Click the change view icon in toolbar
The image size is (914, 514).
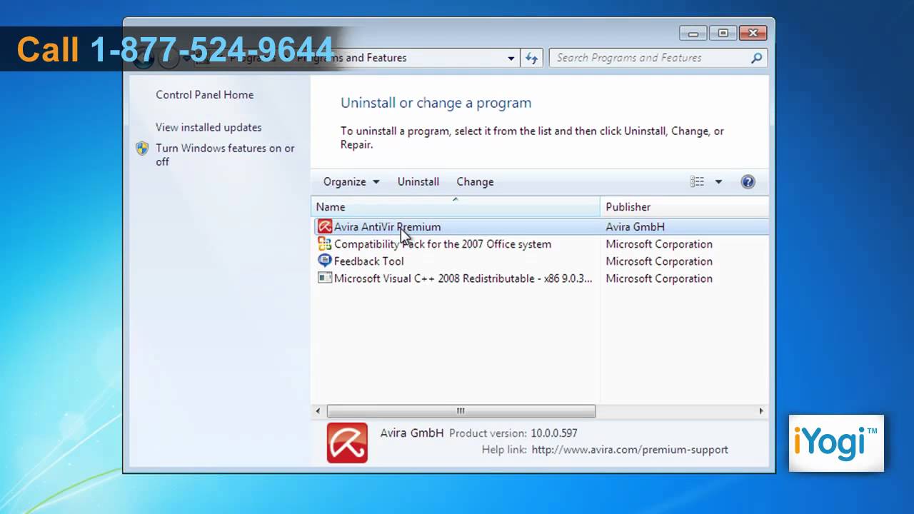pyautogui.click(x=697, y=181)
